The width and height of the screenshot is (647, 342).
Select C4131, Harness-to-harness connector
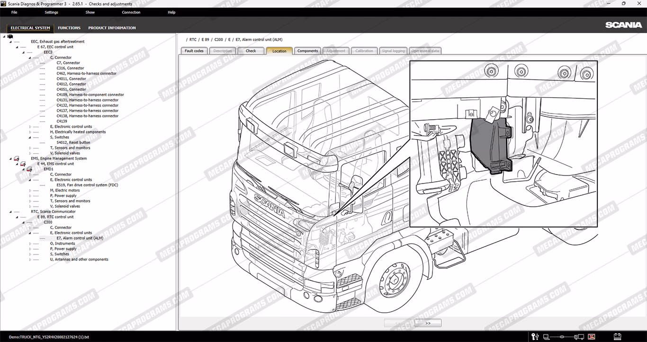pyautogui.click(x=88, y=100)
